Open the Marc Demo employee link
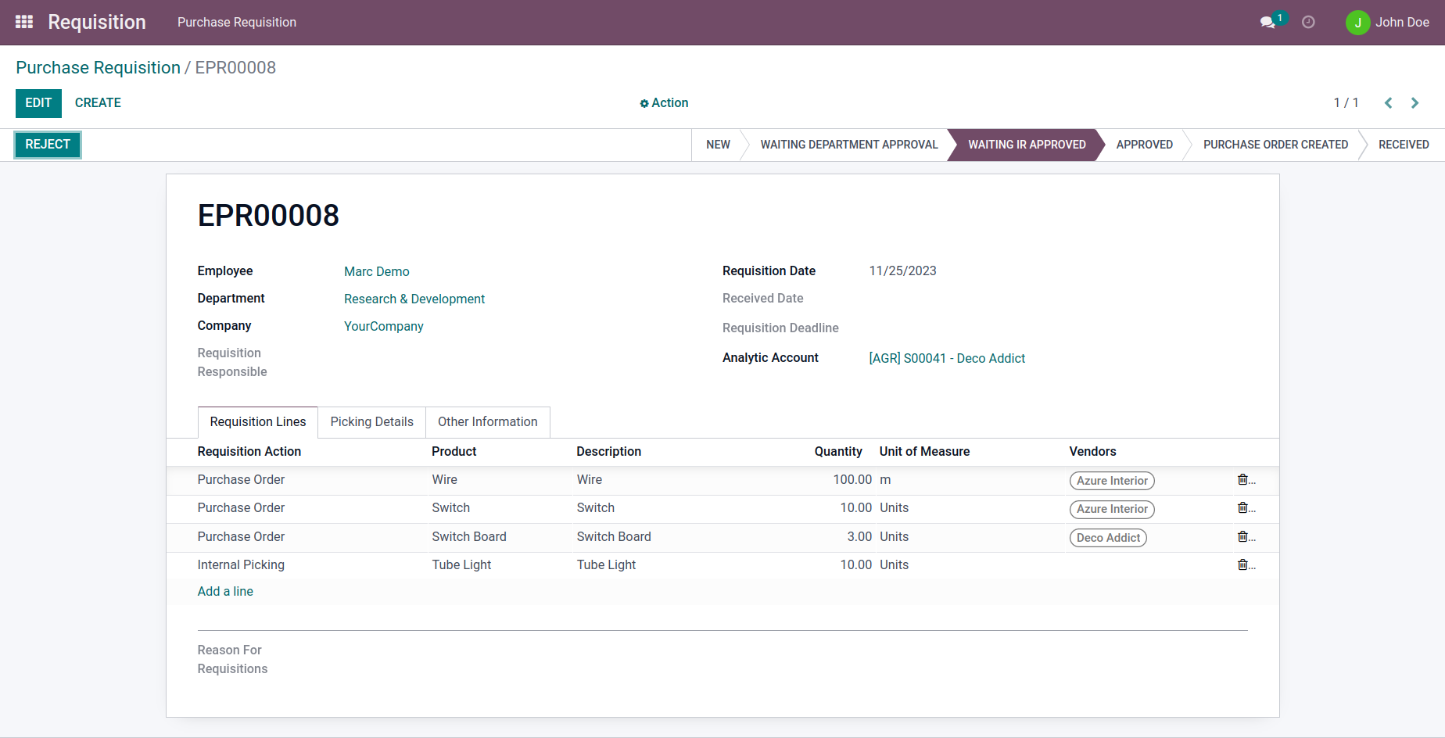This screenshot has height=738, width=1445. click(x=377, y=271)
